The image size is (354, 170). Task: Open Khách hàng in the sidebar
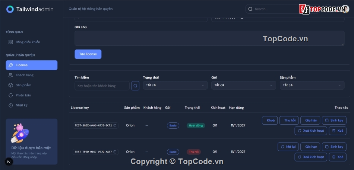(x=31, y=75)
